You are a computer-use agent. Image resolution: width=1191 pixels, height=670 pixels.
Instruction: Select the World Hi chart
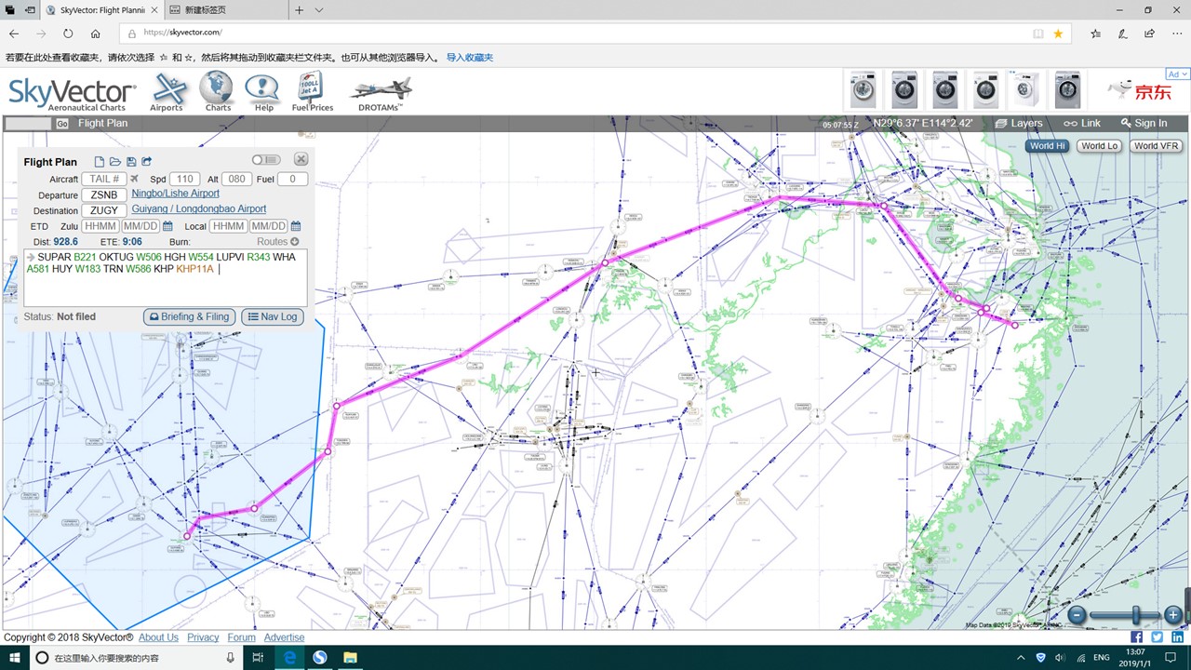click(1048, 146)
